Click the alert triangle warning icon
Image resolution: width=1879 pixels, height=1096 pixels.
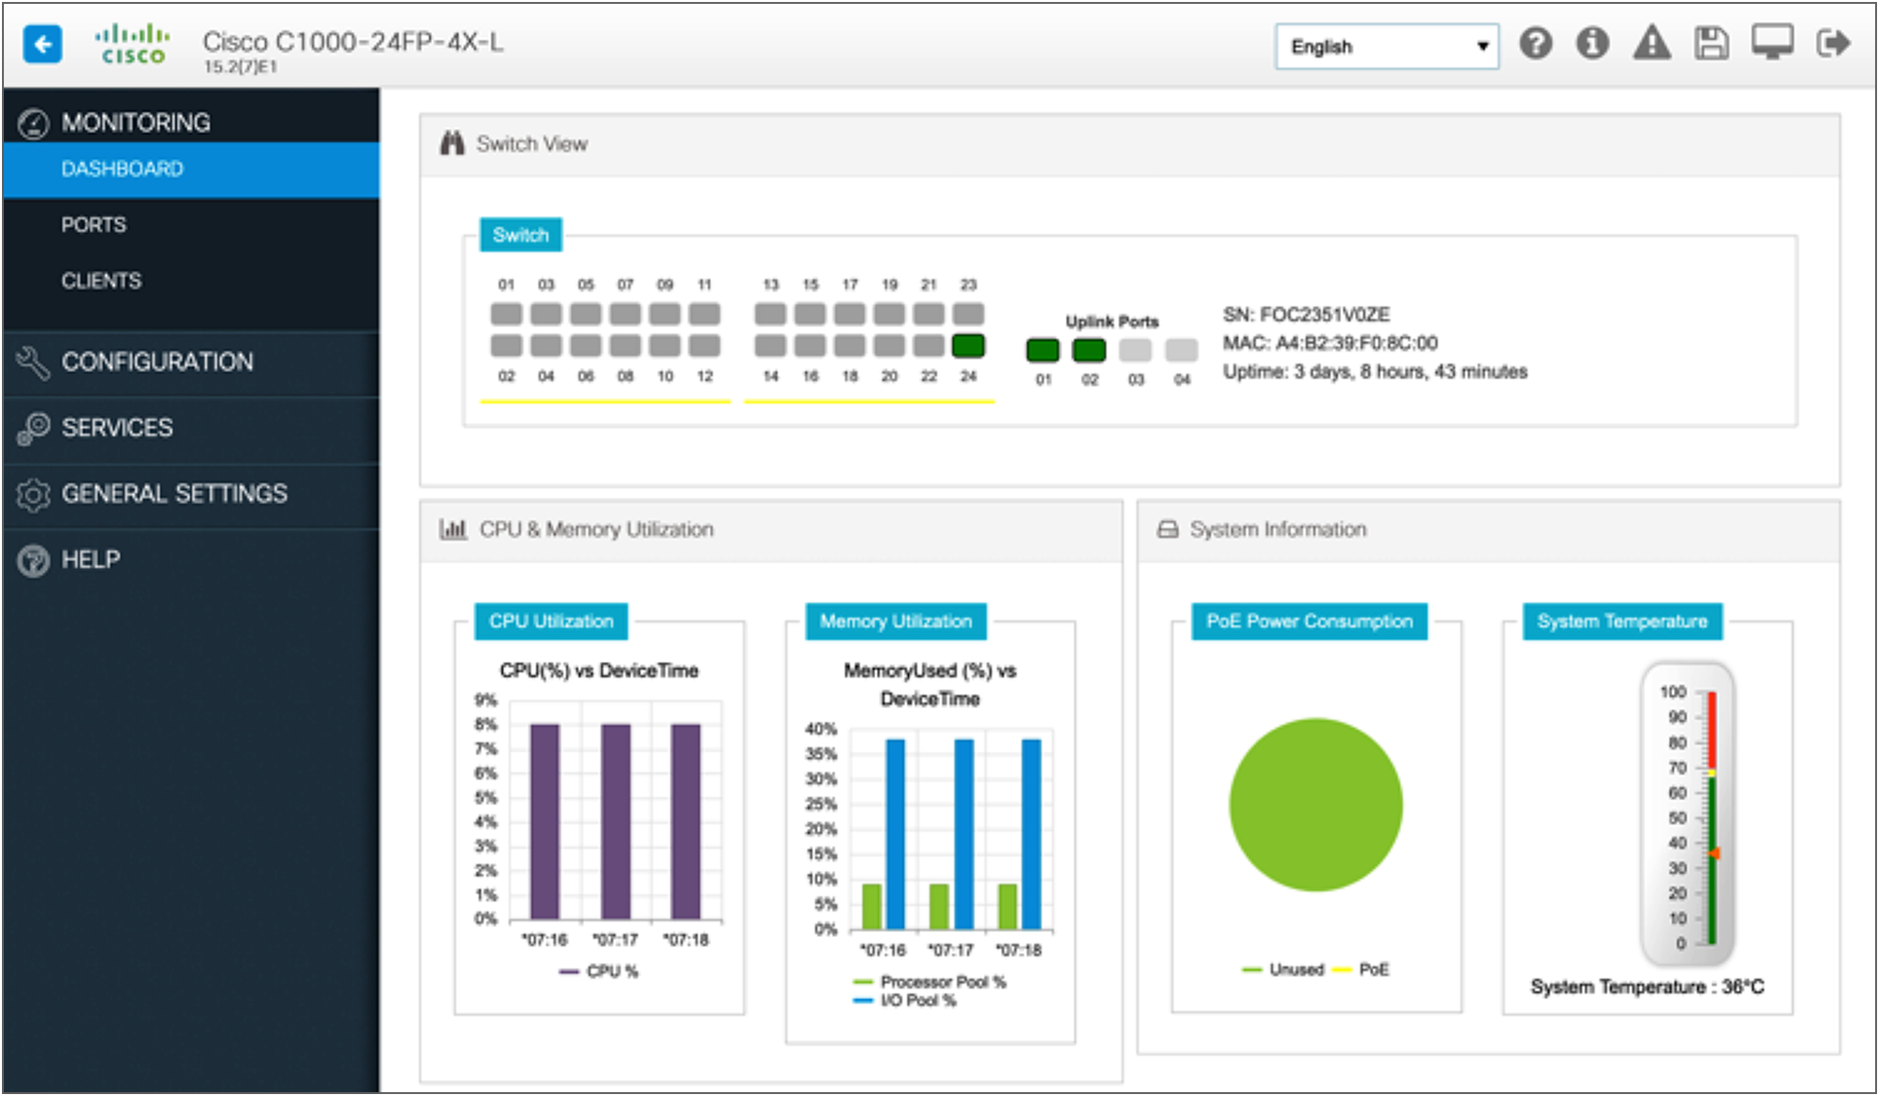(x=1649, y=46)
